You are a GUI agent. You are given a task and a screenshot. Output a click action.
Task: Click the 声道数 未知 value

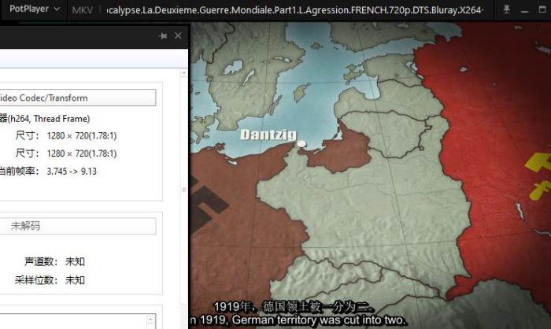75,261
